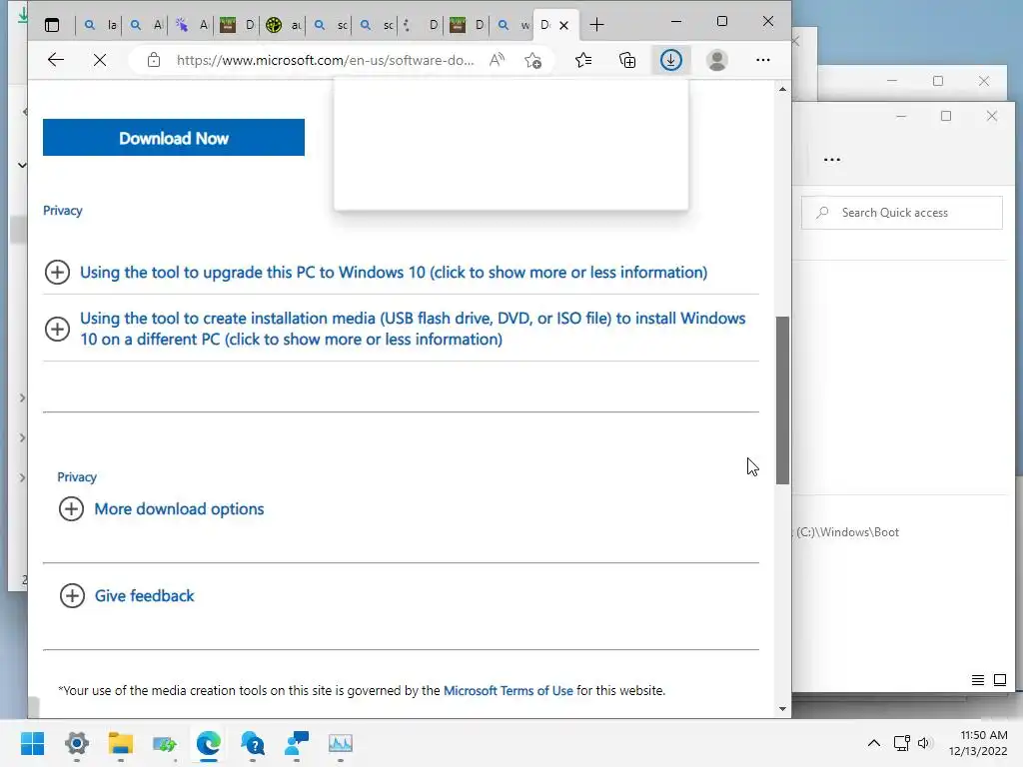1023x767 pixels.
Task: Click the page scrollbar down arrow
Action: 783,709
